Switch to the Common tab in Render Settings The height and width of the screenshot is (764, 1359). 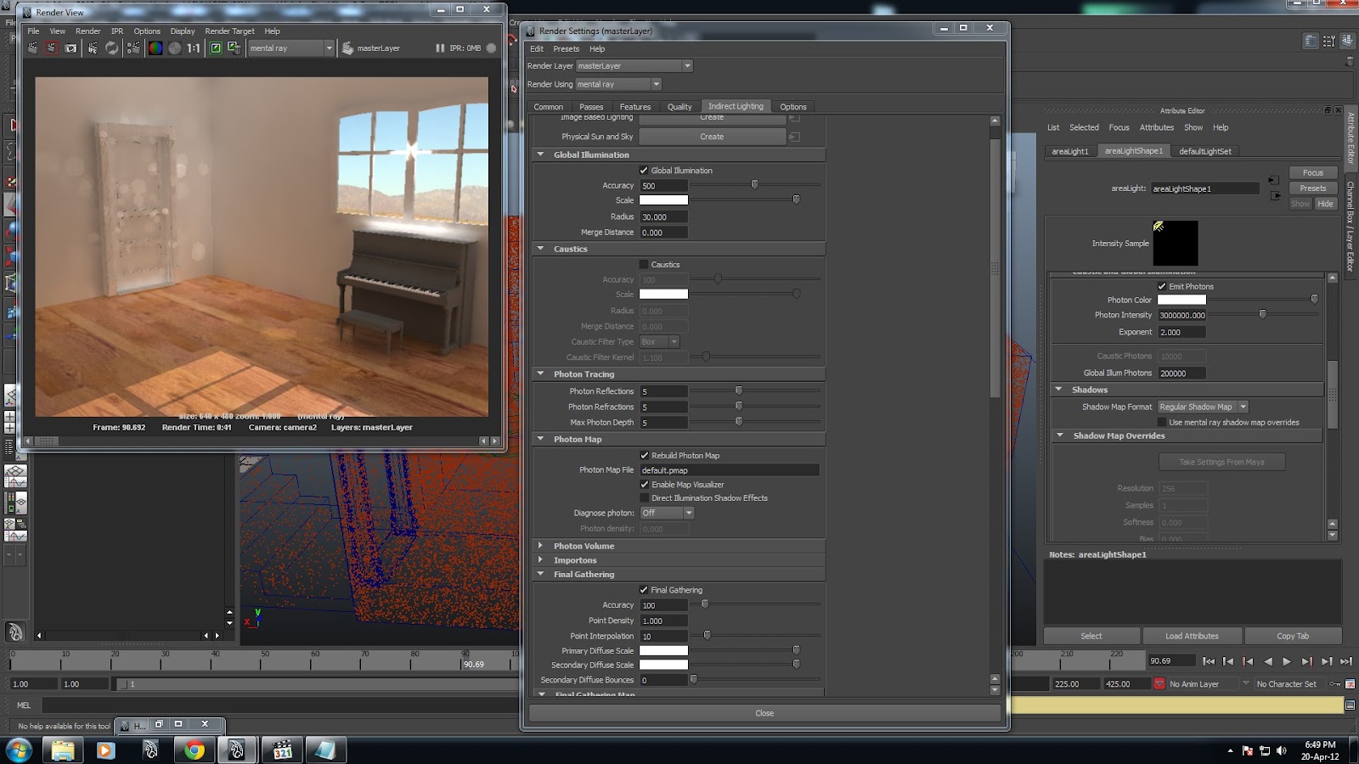549,107
